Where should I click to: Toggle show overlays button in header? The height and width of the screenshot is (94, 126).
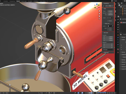[82, 93]
